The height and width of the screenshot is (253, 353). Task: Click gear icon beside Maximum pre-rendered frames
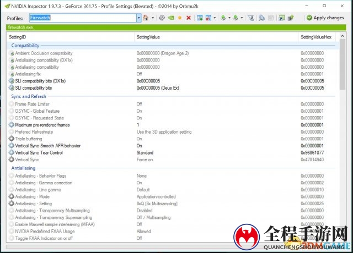[11, 125]
